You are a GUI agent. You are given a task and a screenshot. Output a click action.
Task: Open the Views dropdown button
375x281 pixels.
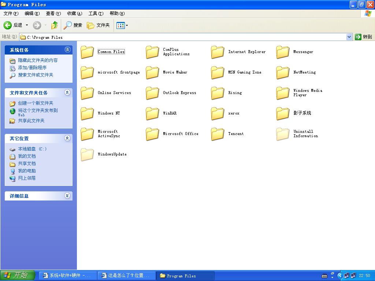[x=122, y=25]
